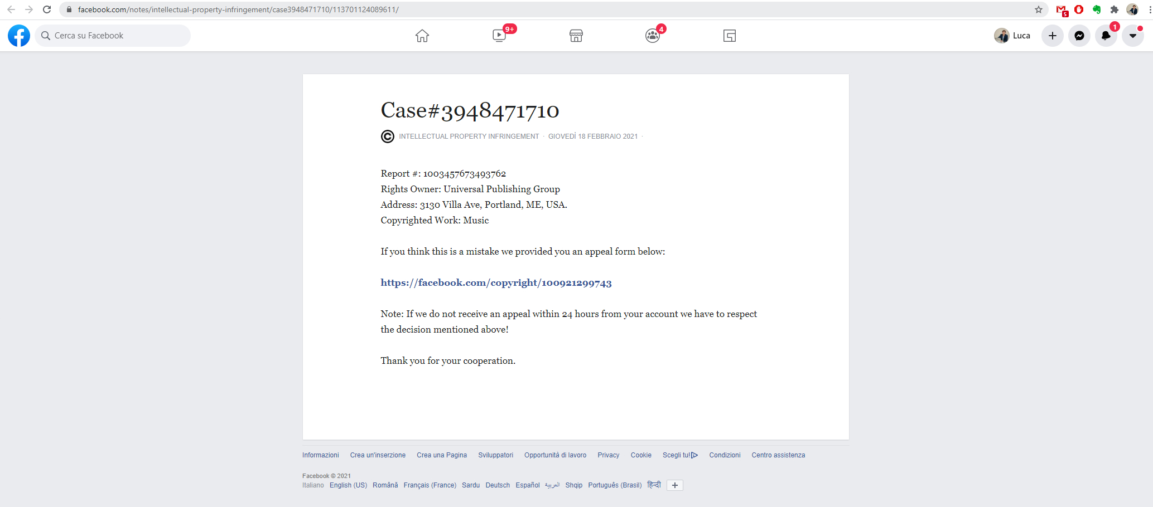1153x507 pixels.
Task: Open the Chrome profile avatar
Action: 1132,9
